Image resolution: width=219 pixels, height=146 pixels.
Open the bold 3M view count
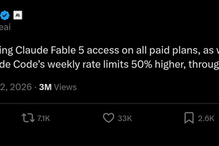coord(45,87)
